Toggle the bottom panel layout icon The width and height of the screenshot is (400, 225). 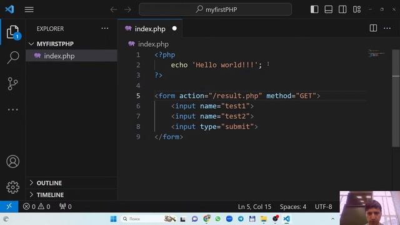pos(328,9)
